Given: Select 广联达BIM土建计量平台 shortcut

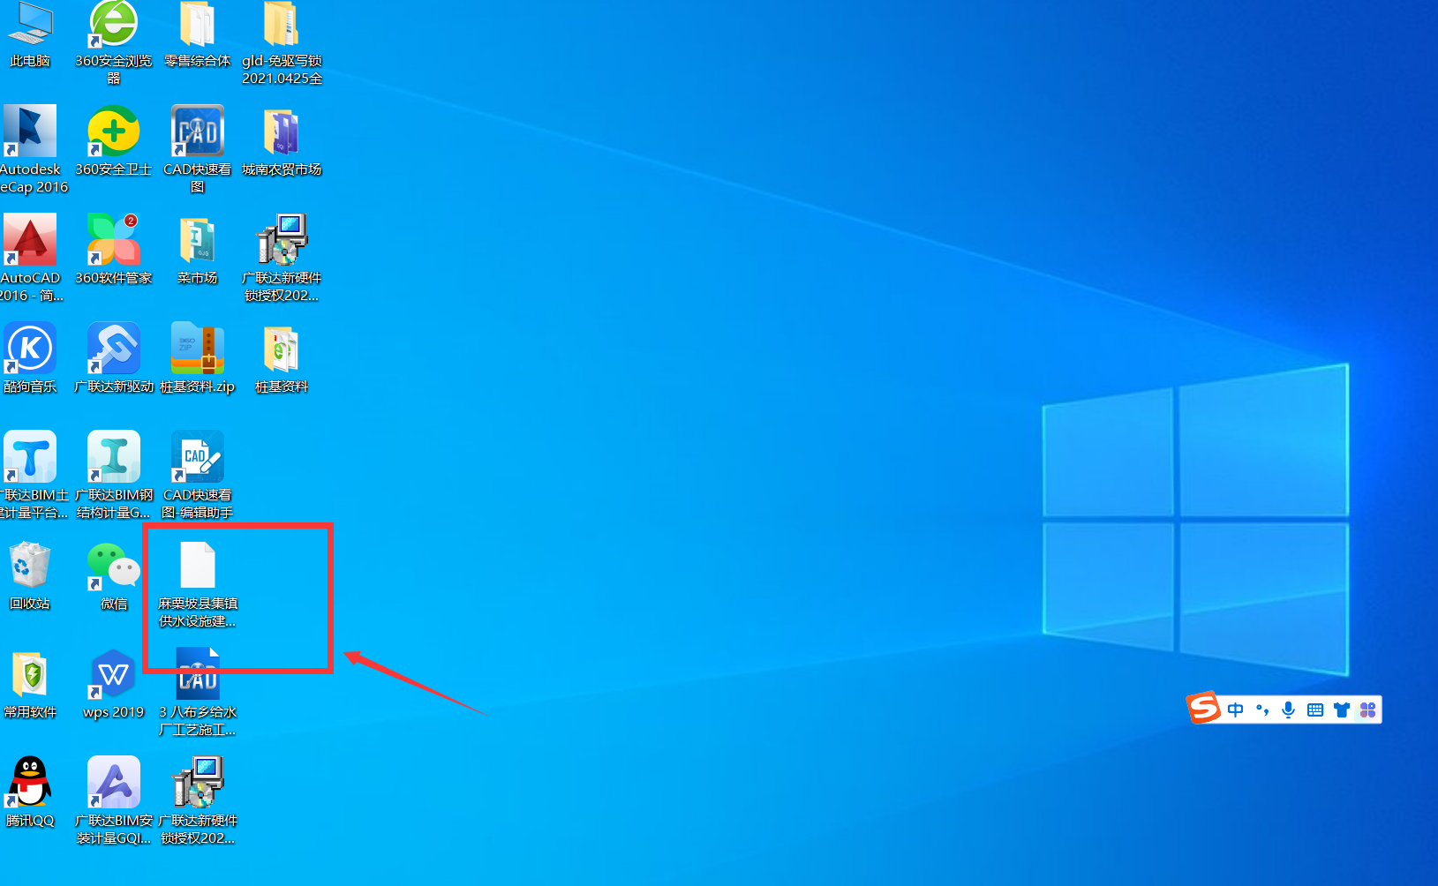Looking at the screenshot, I should pyautogui.click(x=32, y=474).
